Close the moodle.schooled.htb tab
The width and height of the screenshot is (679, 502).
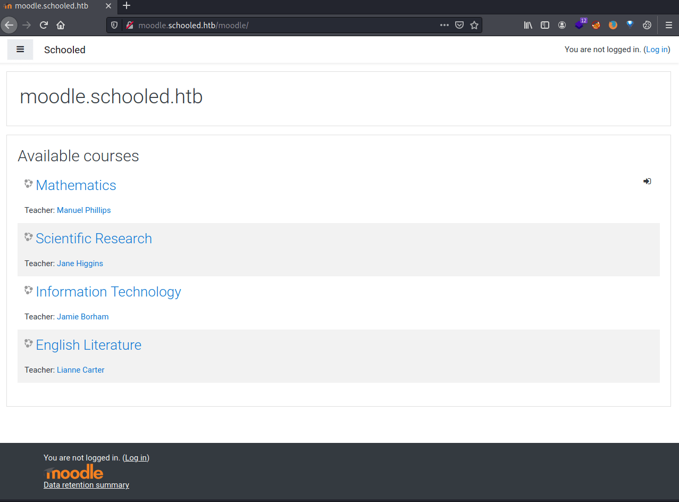click(x=108, y=6)
